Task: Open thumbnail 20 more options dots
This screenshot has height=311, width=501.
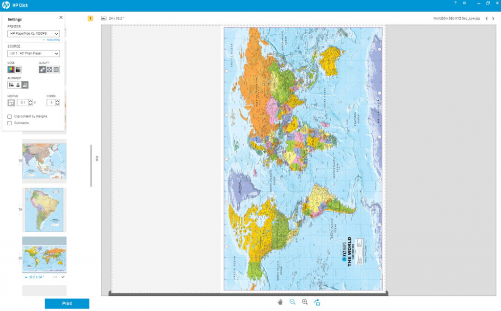Action: point(55,277)
